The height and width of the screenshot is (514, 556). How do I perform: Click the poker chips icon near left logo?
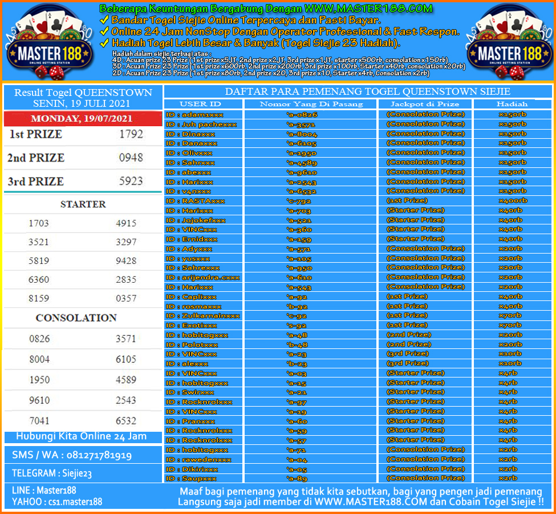coord(27,35)
